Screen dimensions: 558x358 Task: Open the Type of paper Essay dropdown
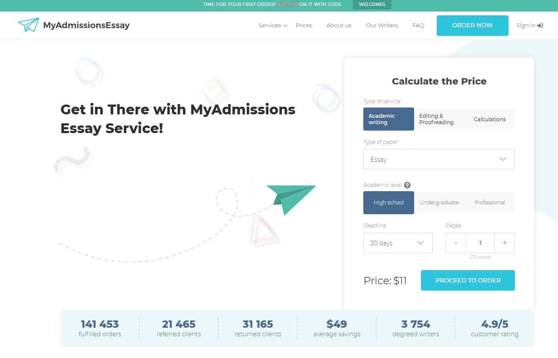coord(439,159)
